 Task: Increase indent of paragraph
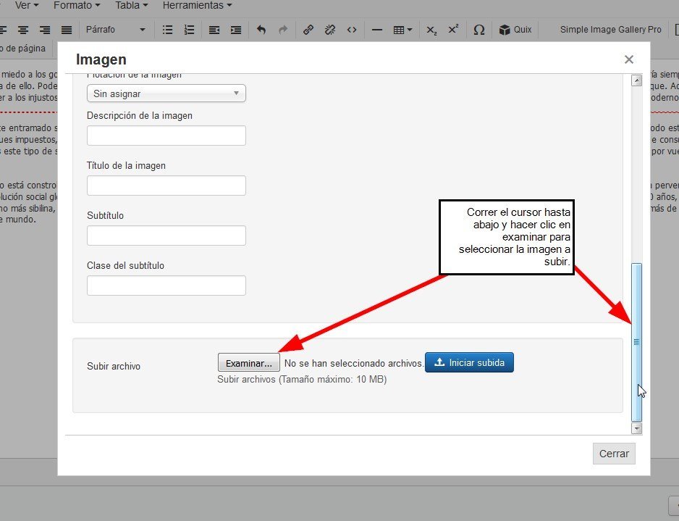point(235,30)
